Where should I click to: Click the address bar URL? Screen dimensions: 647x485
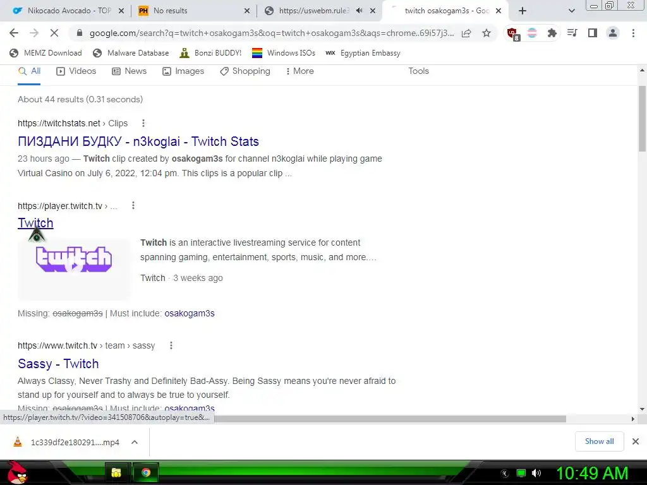(272, 33)
